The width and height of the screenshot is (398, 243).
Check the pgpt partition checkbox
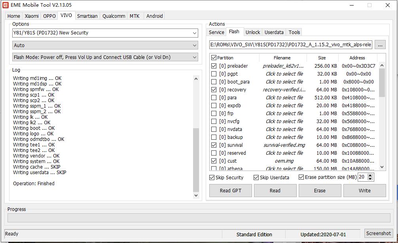click(214, 74)
